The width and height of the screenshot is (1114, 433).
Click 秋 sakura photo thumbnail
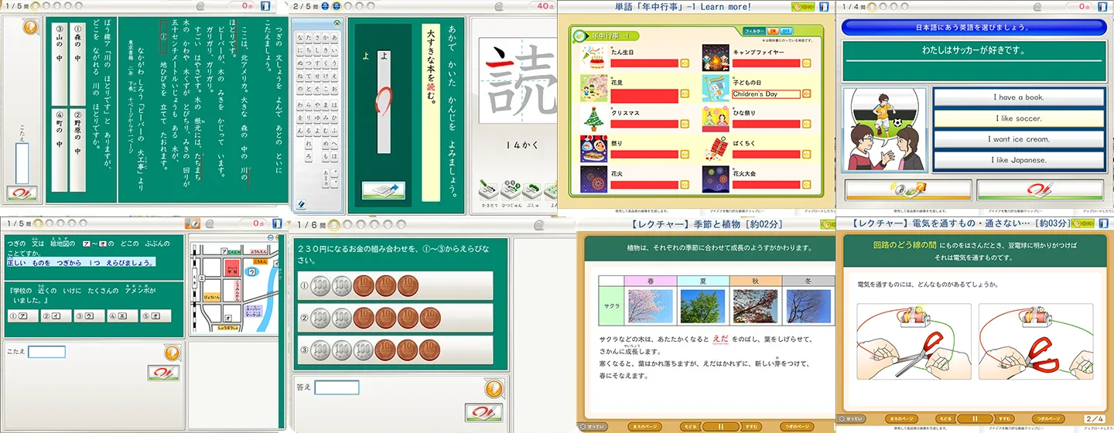[x=755, y=306]
